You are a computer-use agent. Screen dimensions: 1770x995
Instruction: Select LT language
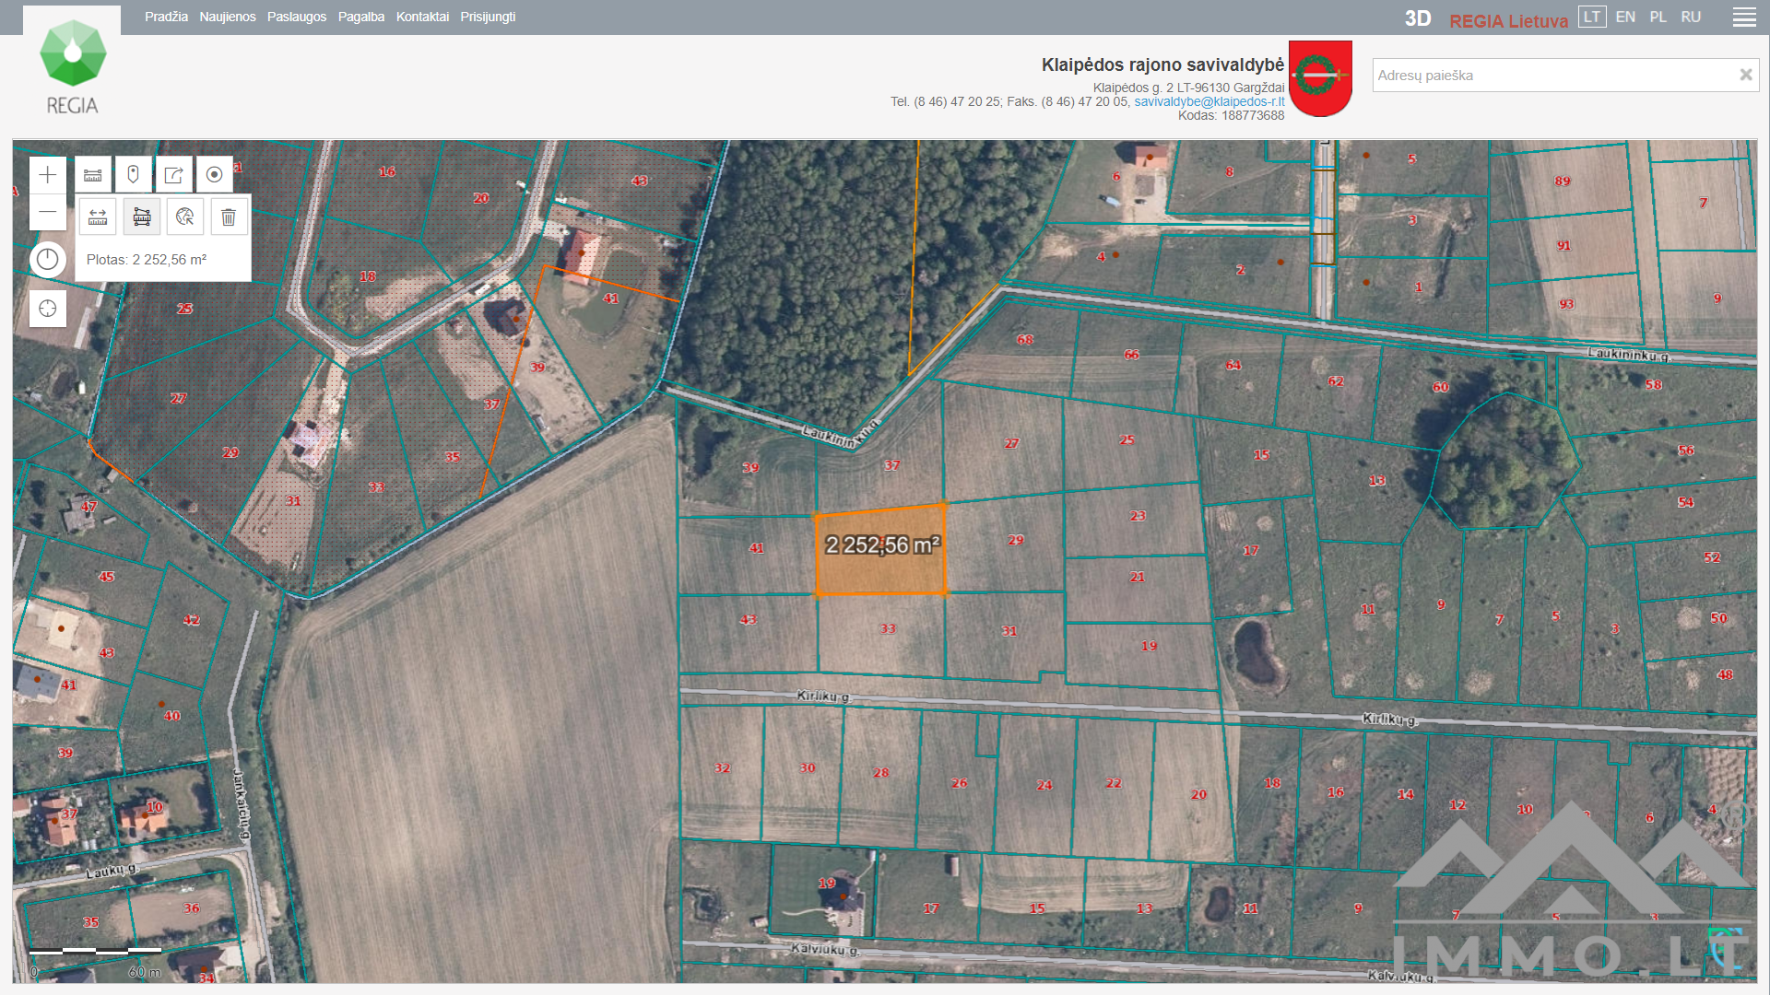[1592, 17]
